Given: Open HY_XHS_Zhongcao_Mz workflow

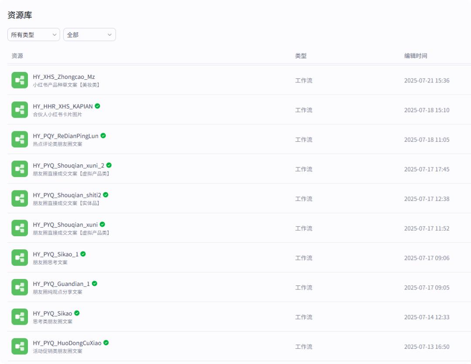Looking at the screenshot, I should [64, 77].
